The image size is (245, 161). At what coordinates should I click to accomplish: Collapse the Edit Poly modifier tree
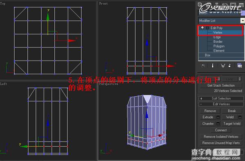207,28
